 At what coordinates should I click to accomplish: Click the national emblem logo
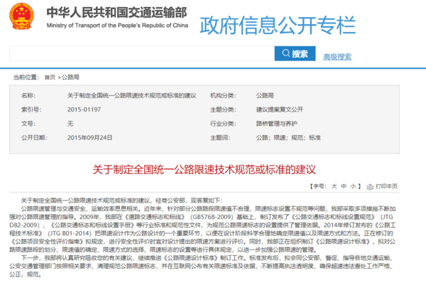[x=22, y=16]
